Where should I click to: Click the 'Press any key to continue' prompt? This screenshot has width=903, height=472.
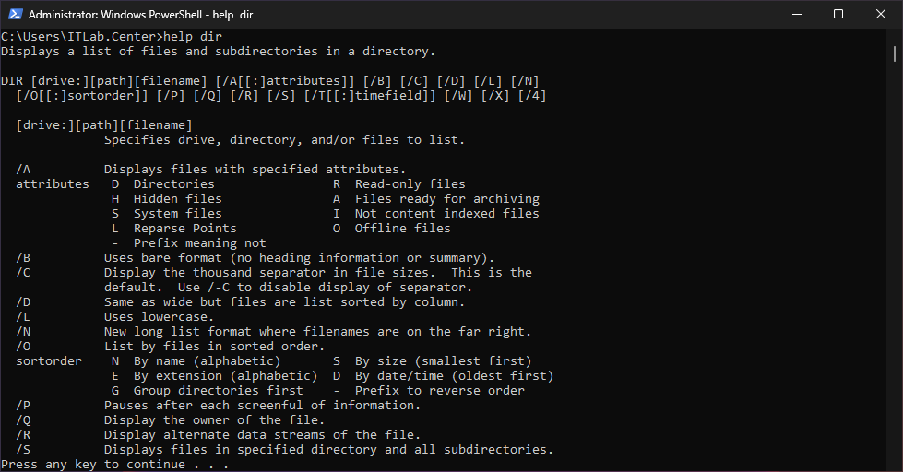114,465
